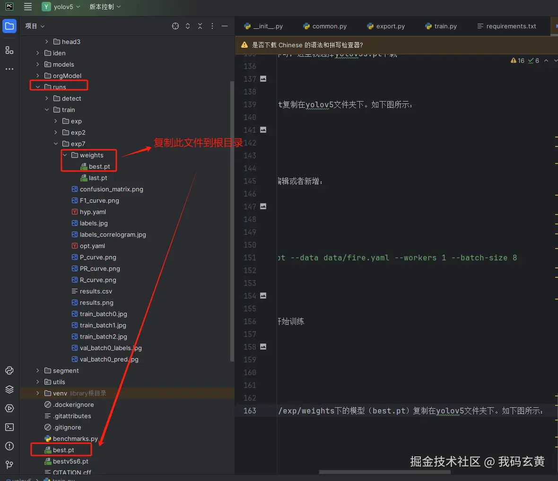Click project tree vertical scrollbar
558x481 pixels.
232,221
